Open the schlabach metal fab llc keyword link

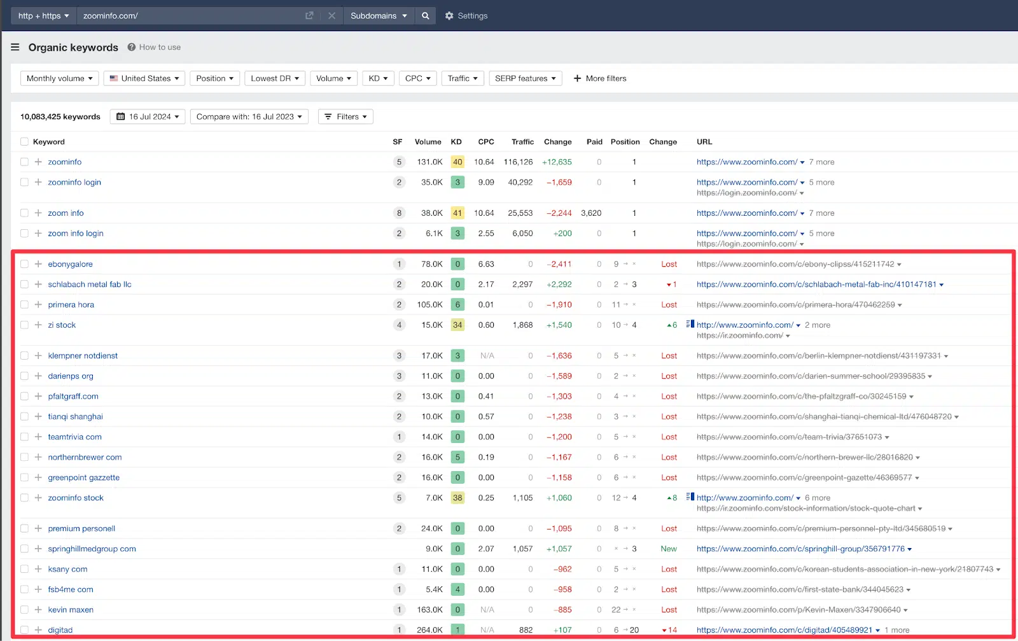(x=90, y=285)
